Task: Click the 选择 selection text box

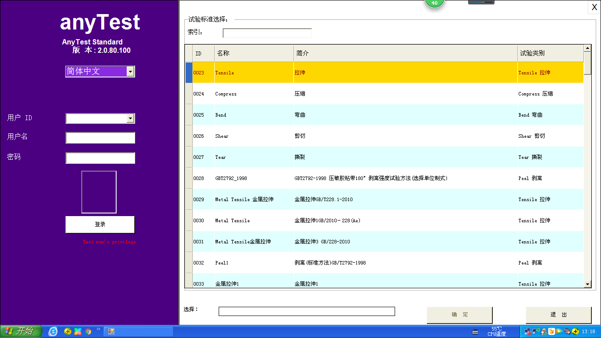Action: 307,311
